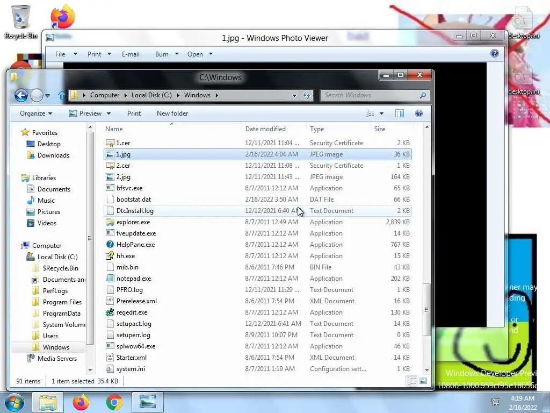Open Users folder in navigation tree
This screenshot has height=413, width=550.
(50, 336)
